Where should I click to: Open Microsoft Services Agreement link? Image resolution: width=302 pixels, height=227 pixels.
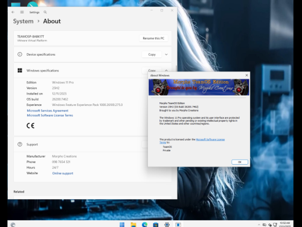click(48, 111)
